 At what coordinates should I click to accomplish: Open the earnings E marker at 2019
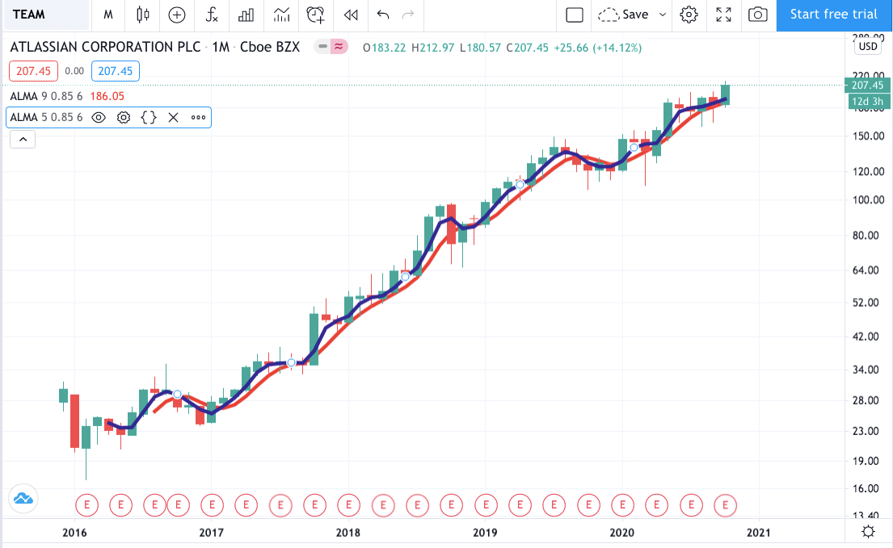coord(486,504)
